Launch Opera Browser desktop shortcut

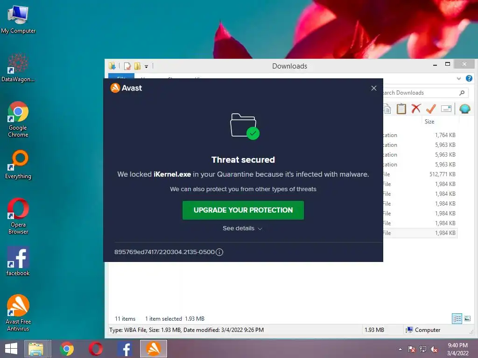tap(18, 216)
